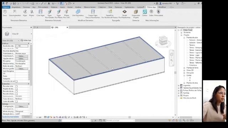The width and height of the screenshot is (228, 128).
Task: Switch to the Modificar ribbon tab
Action: coord(162,7)
